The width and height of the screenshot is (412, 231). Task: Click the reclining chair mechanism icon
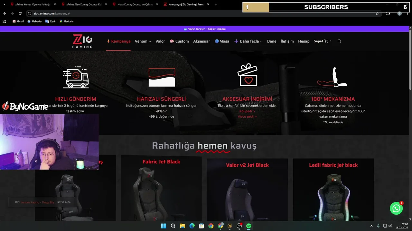(x=333, y=77)
